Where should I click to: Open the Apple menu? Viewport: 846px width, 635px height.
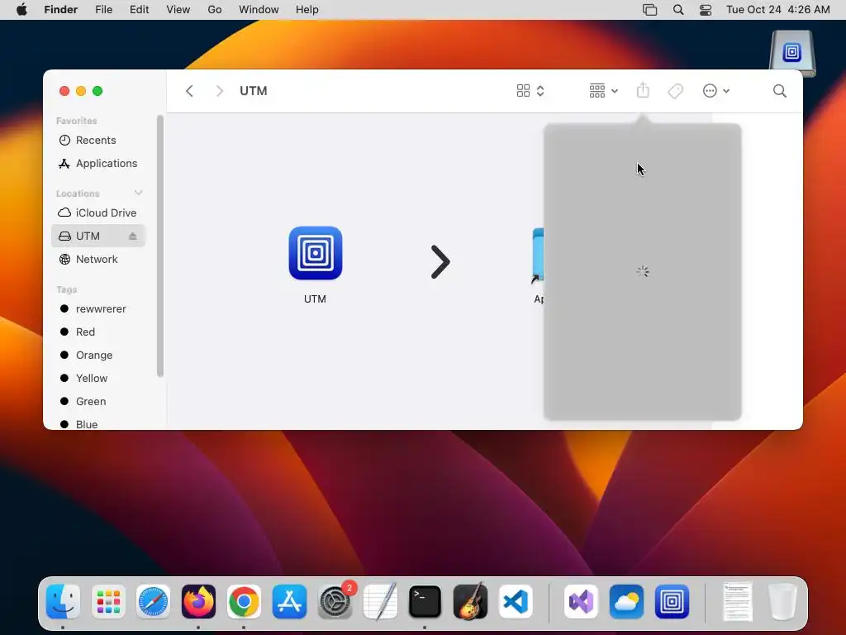pos(21,10)
